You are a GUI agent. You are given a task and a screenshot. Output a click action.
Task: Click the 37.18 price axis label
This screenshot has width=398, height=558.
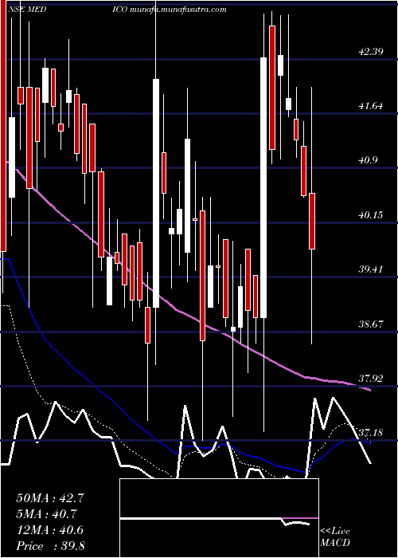point(371,433)
